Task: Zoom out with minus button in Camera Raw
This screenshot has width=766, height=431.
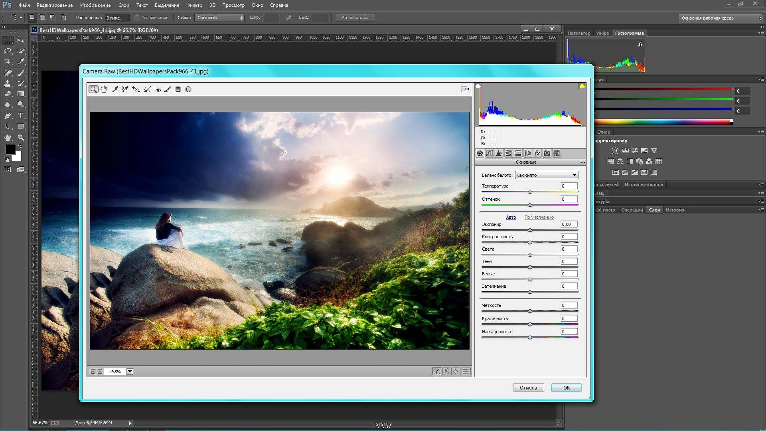Action: tap(93, 372)
